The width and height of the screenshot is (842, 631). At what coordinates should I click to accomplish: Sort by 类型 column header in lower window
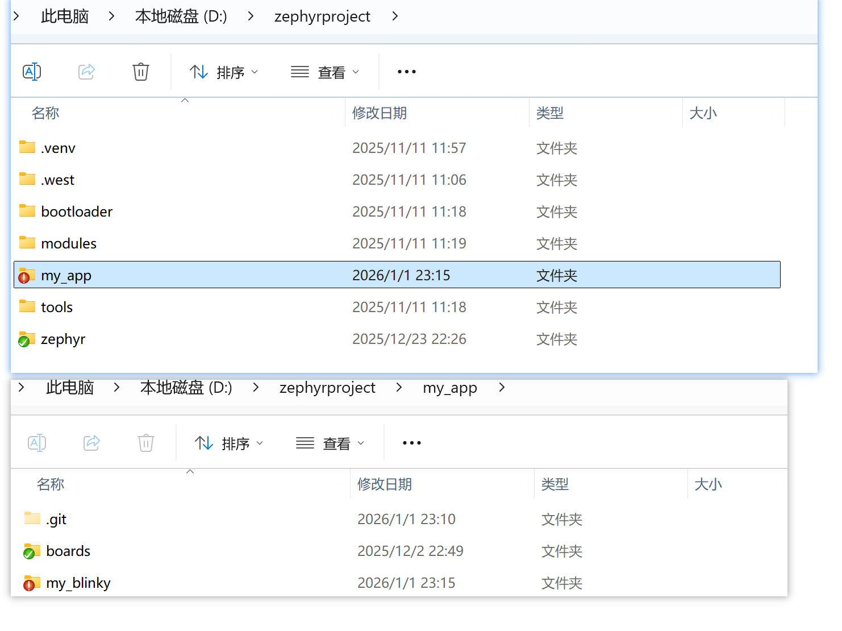click(555, 484)
